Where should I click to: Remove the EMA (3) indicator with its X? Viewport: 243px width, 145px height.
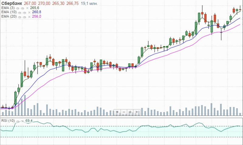point(27,8)
